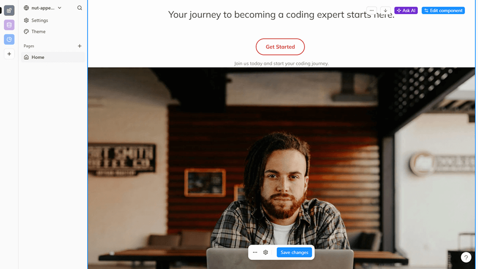
Task: Select the hero photo of man with laptop
Action: pos(281,168)
